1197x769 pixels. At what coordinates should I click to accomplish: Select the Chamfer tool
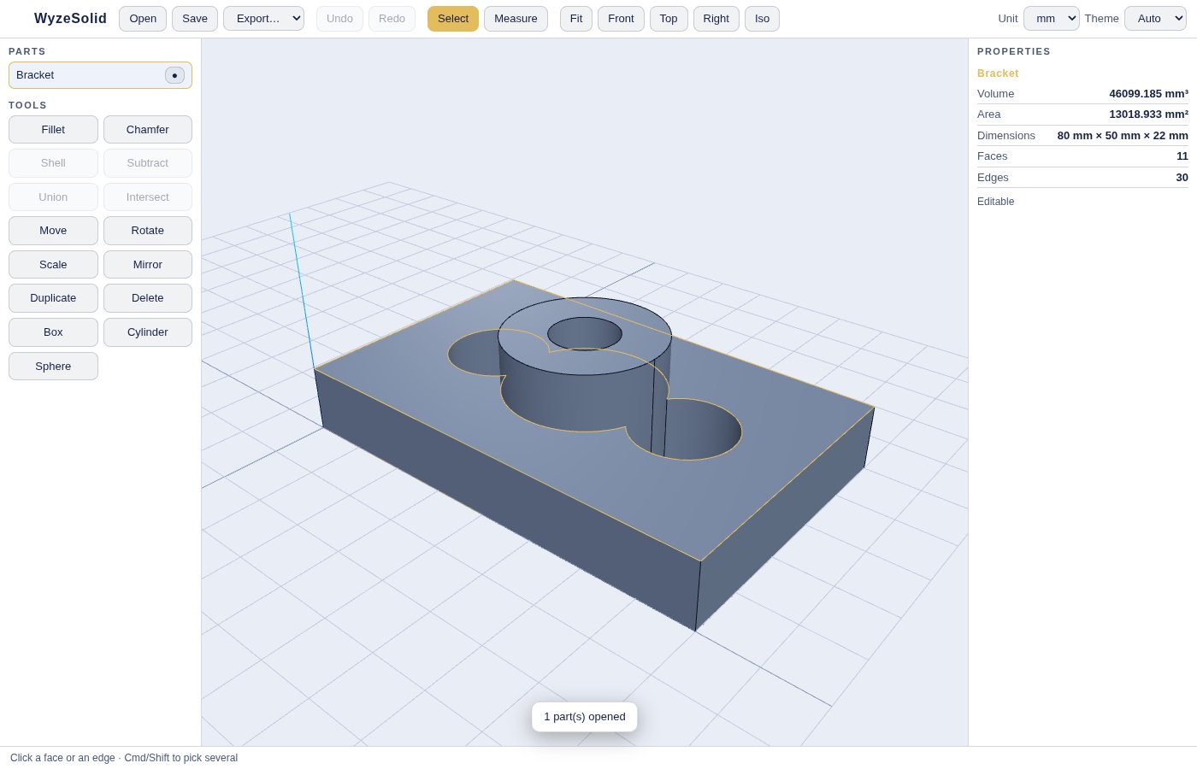148,130
